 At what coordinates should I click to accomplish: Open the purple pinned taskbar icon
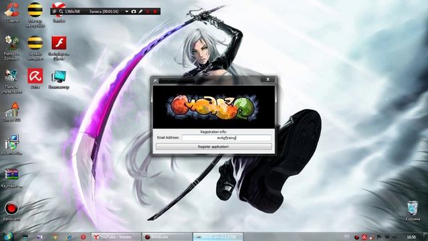(x=40, y=237)
